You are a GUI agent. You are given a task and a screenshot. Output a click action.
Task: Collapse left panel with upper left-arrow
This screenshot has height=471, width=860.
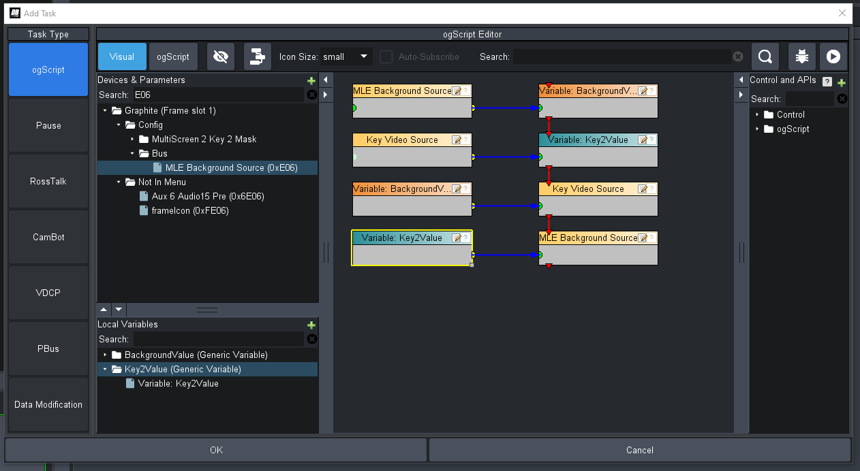[x=326, y=80]
